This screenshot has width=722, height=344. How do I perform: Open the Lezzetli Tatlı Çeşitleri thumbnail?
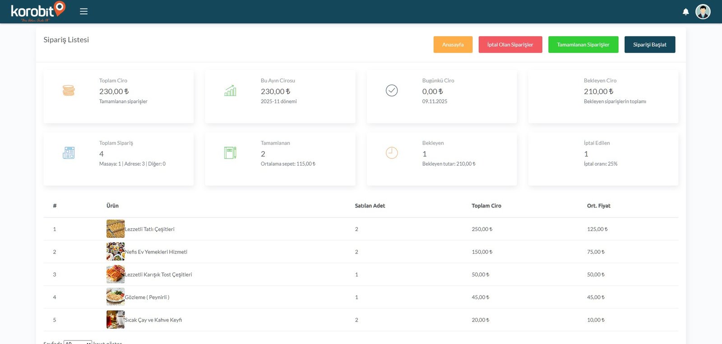[x=116, y=229]
